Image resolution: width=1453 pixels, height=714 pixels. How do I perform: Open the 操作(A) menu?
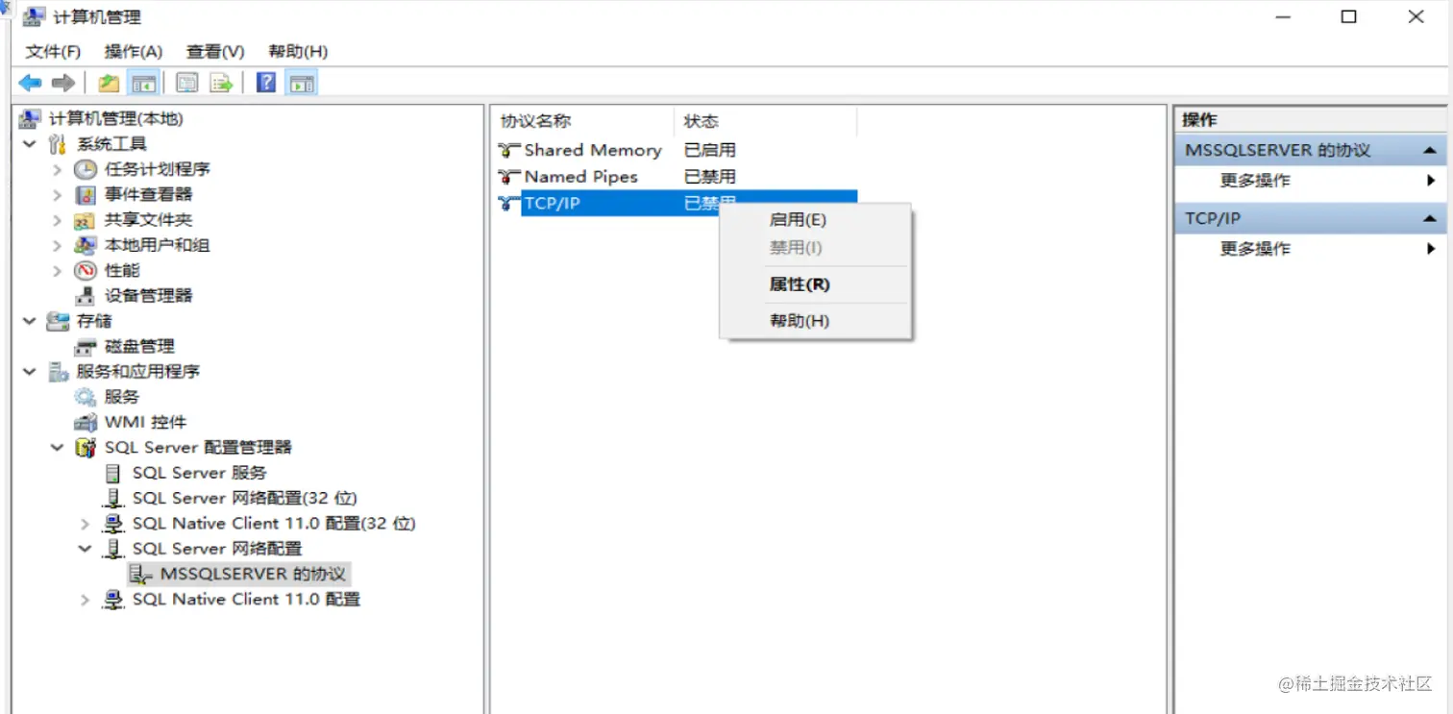134,51
